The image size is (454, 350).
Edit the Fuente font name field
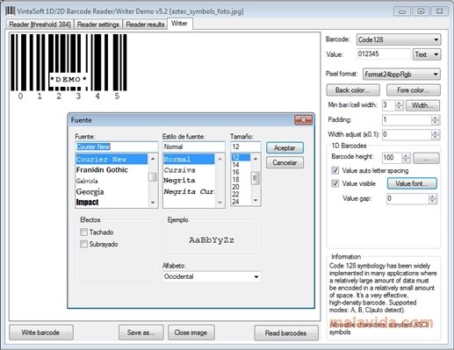coord(117,146)
